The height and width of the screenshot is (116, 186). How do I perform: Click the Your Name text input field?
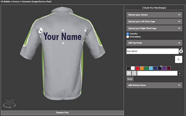click(x=153, y=51)
